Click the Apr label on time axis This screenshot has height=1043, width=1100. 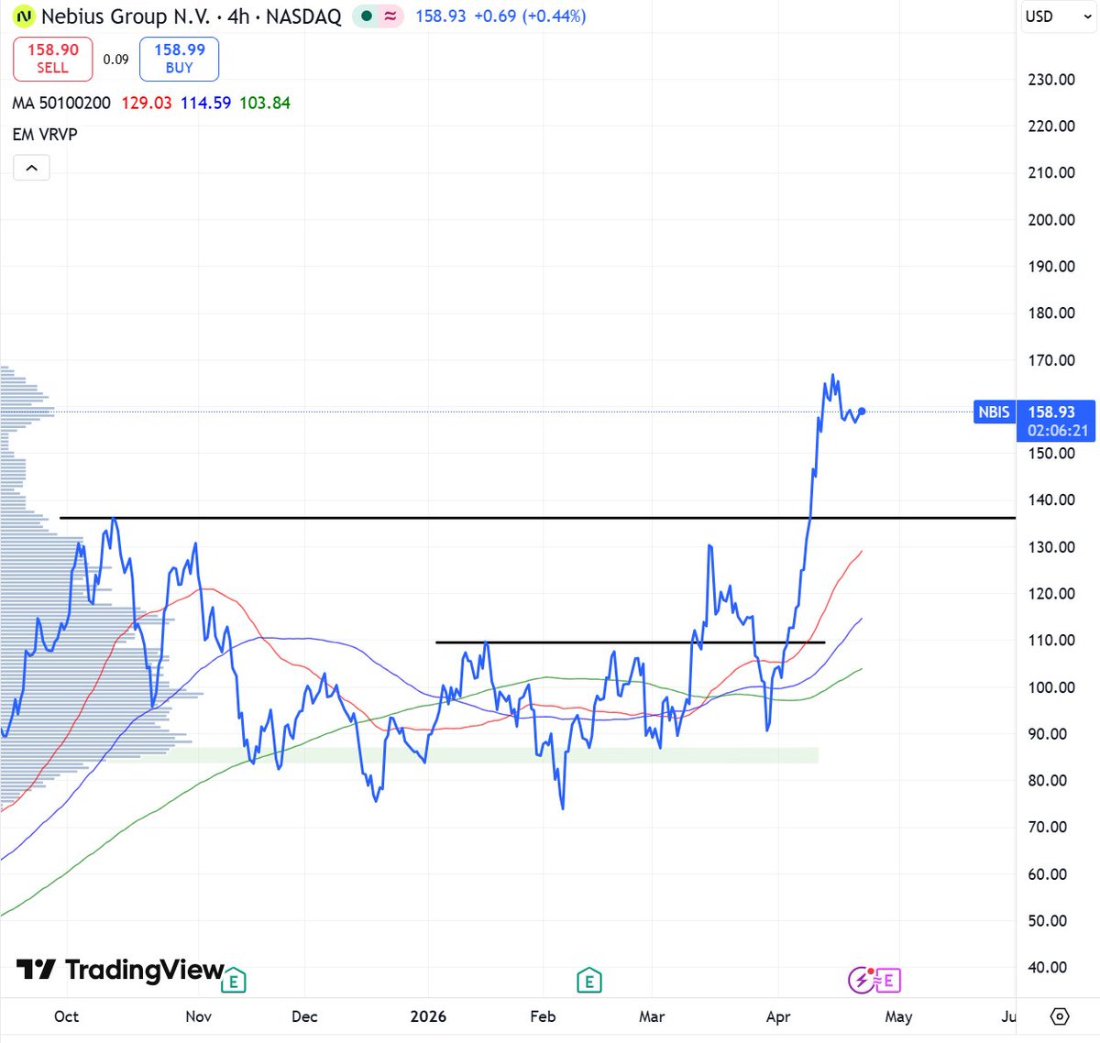click(778, 1016)
